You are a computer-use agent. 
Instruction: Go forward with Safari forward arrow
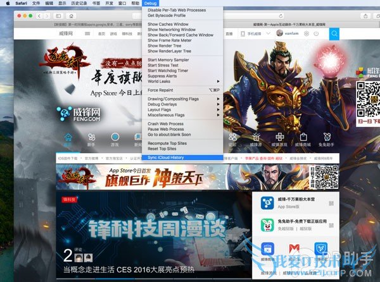47,16
